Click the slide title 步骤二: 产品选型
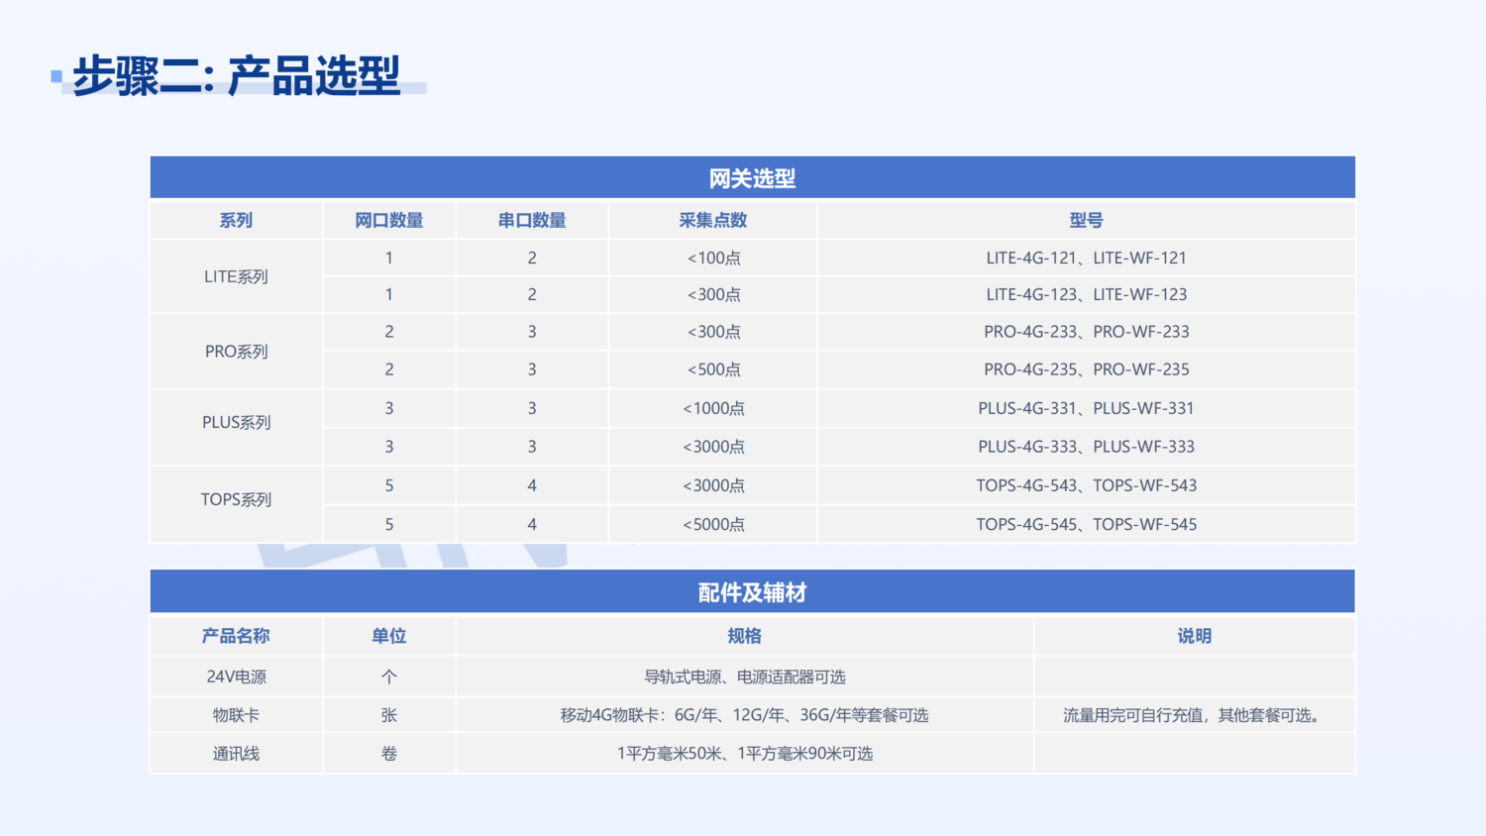The height and width of the screenshot is (836, 1486). (236, 75)
